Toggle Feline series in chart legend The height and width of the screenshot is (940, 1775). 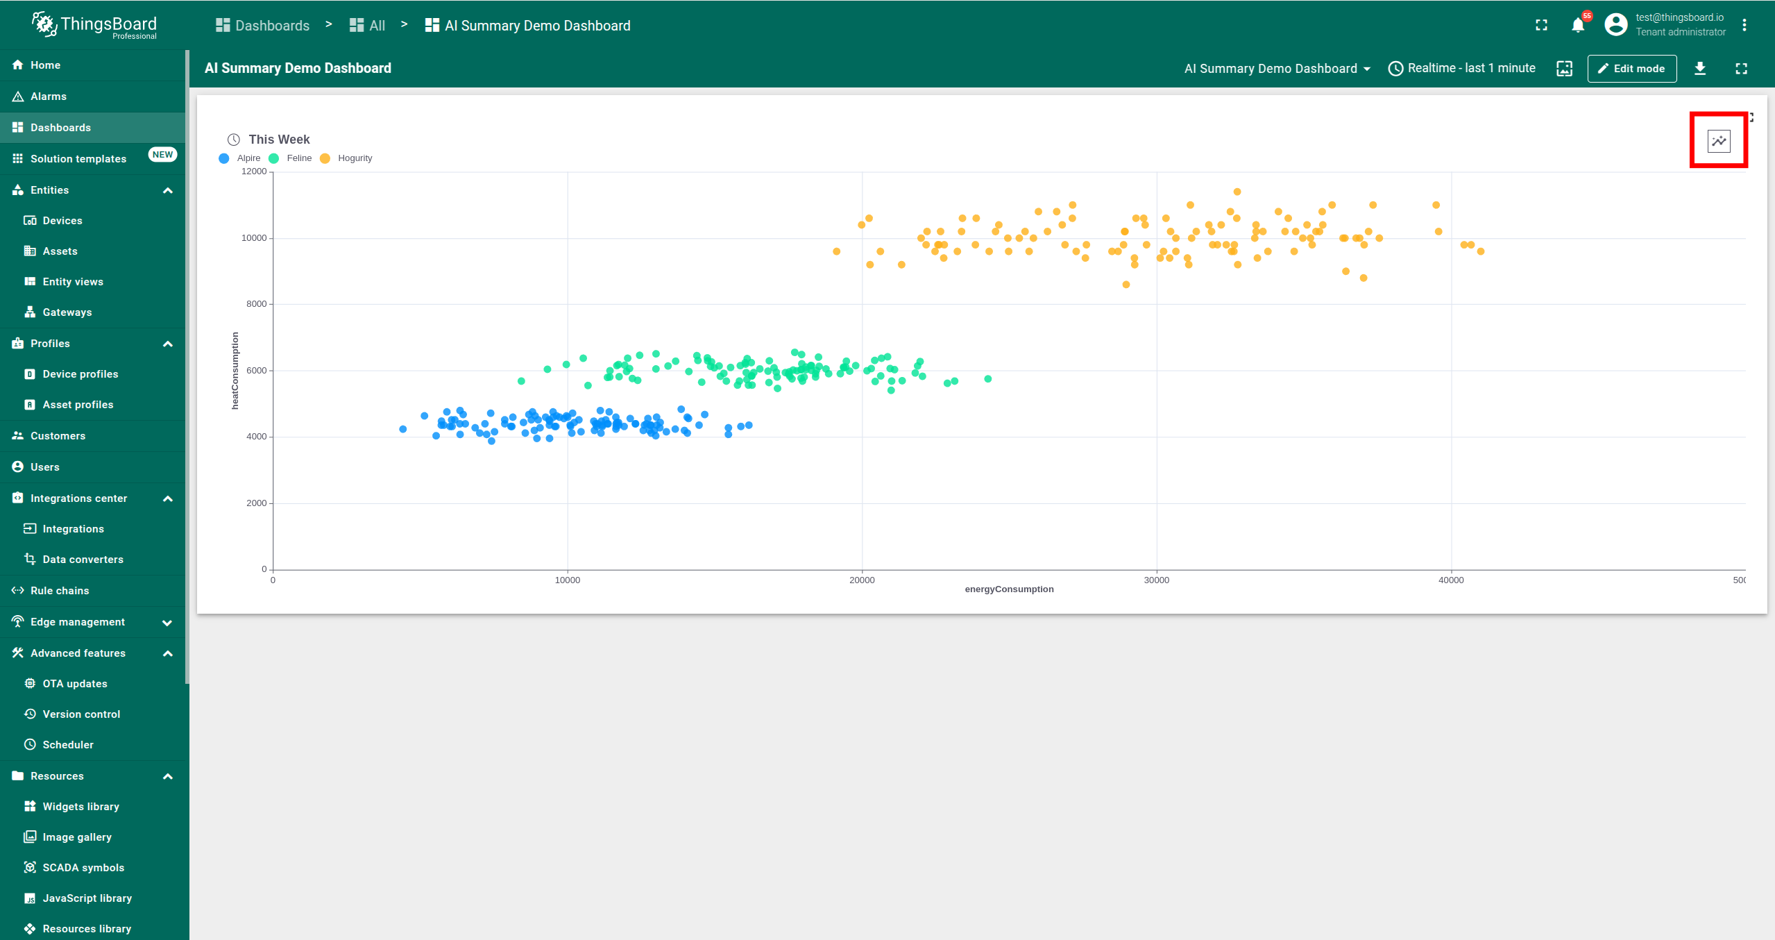point(298,158)
